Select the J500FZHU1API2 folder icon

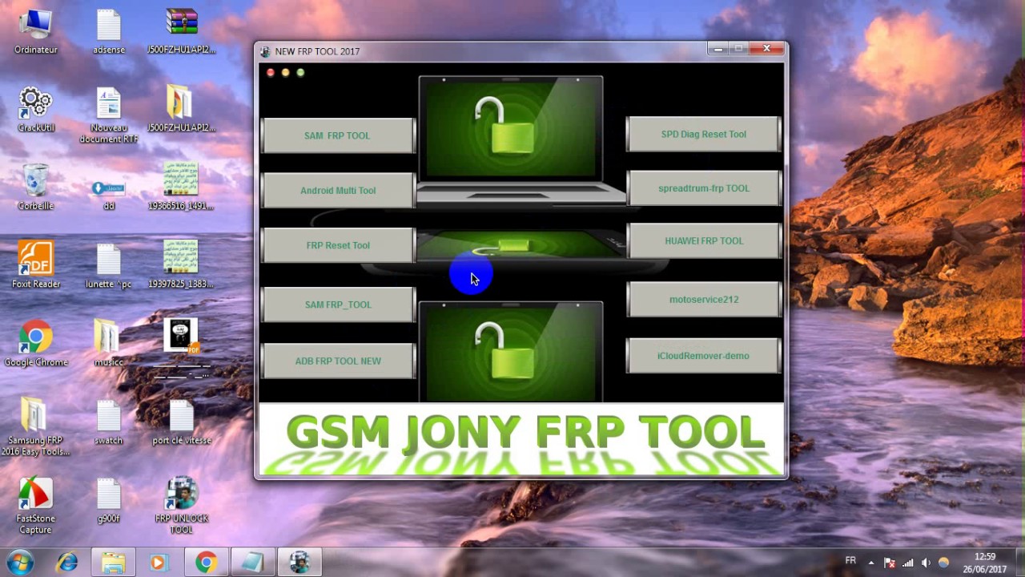click(182, 110)
